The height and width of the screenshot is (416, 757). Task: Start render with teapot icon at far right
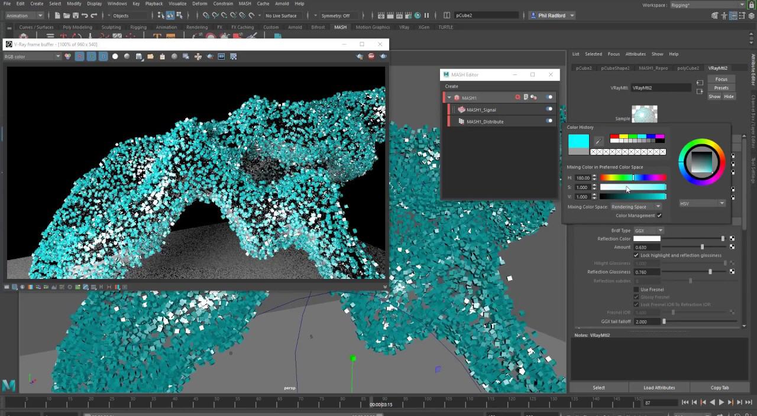click(383, 56)
